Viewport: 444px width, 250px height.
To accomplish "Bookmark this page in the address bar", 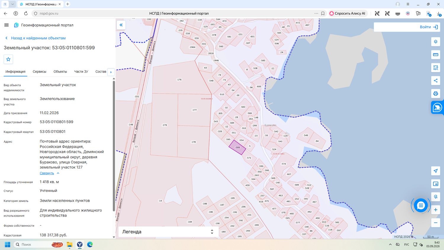I will (x=323, y=13).
